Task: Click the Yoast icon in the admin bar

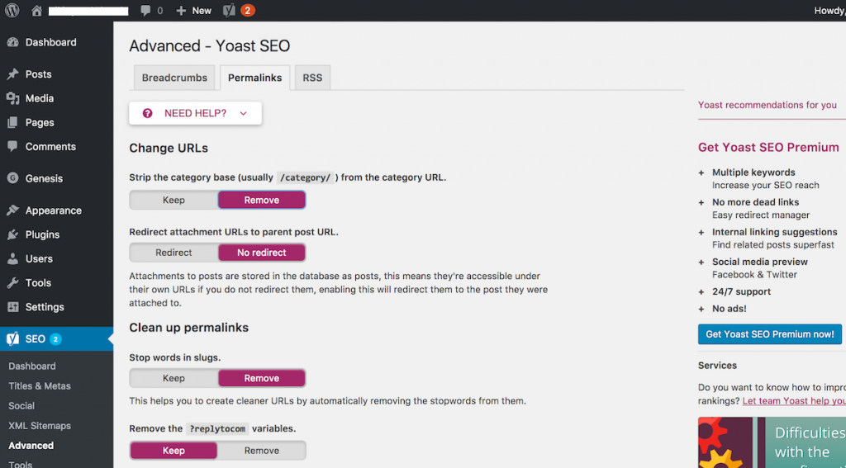Action: pos(230,10)
